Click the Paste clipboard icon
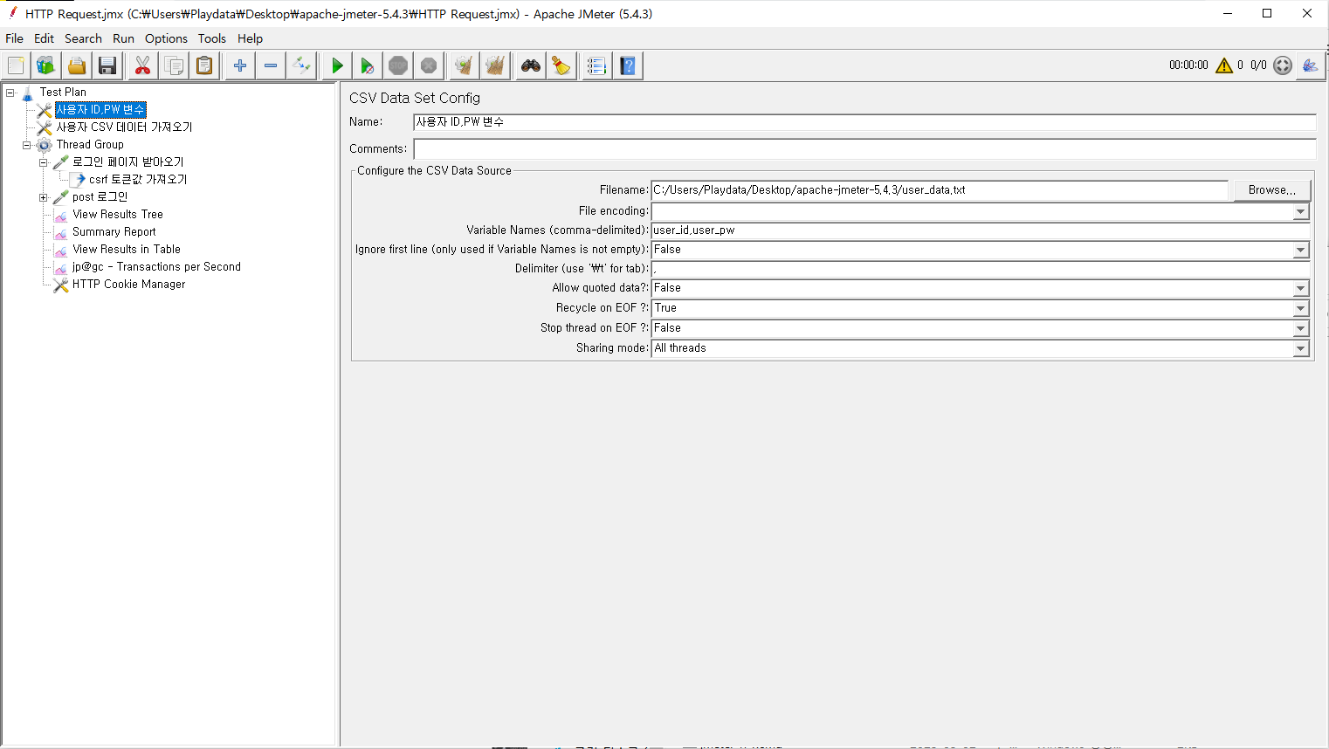1329x749 pixels. coord(204,65)
